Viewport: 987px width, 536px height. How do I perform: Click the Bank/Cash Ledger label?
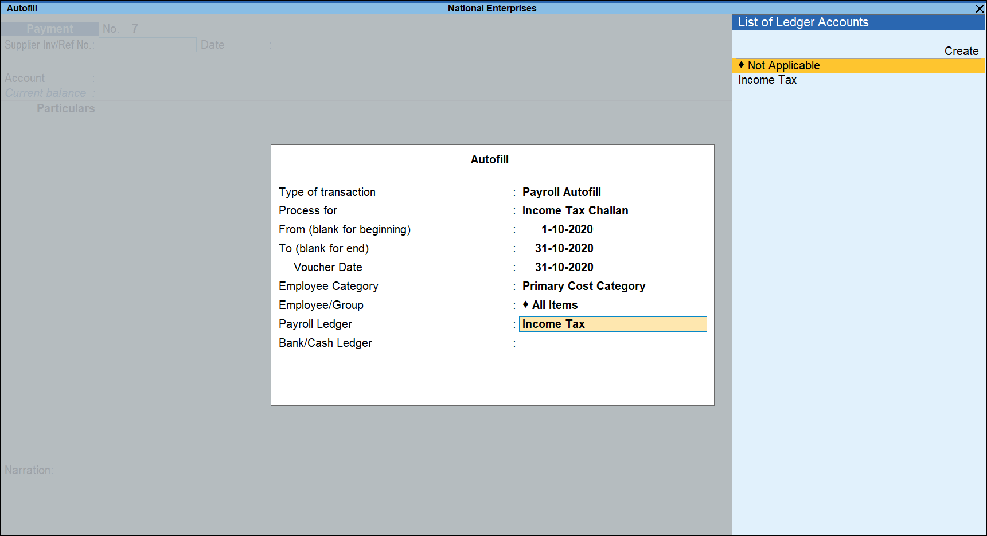coord(325,343)
